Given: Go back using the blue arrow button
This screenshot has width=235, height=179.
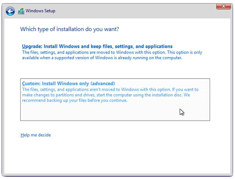Looking at the screenshot, I should click(10, 11).
